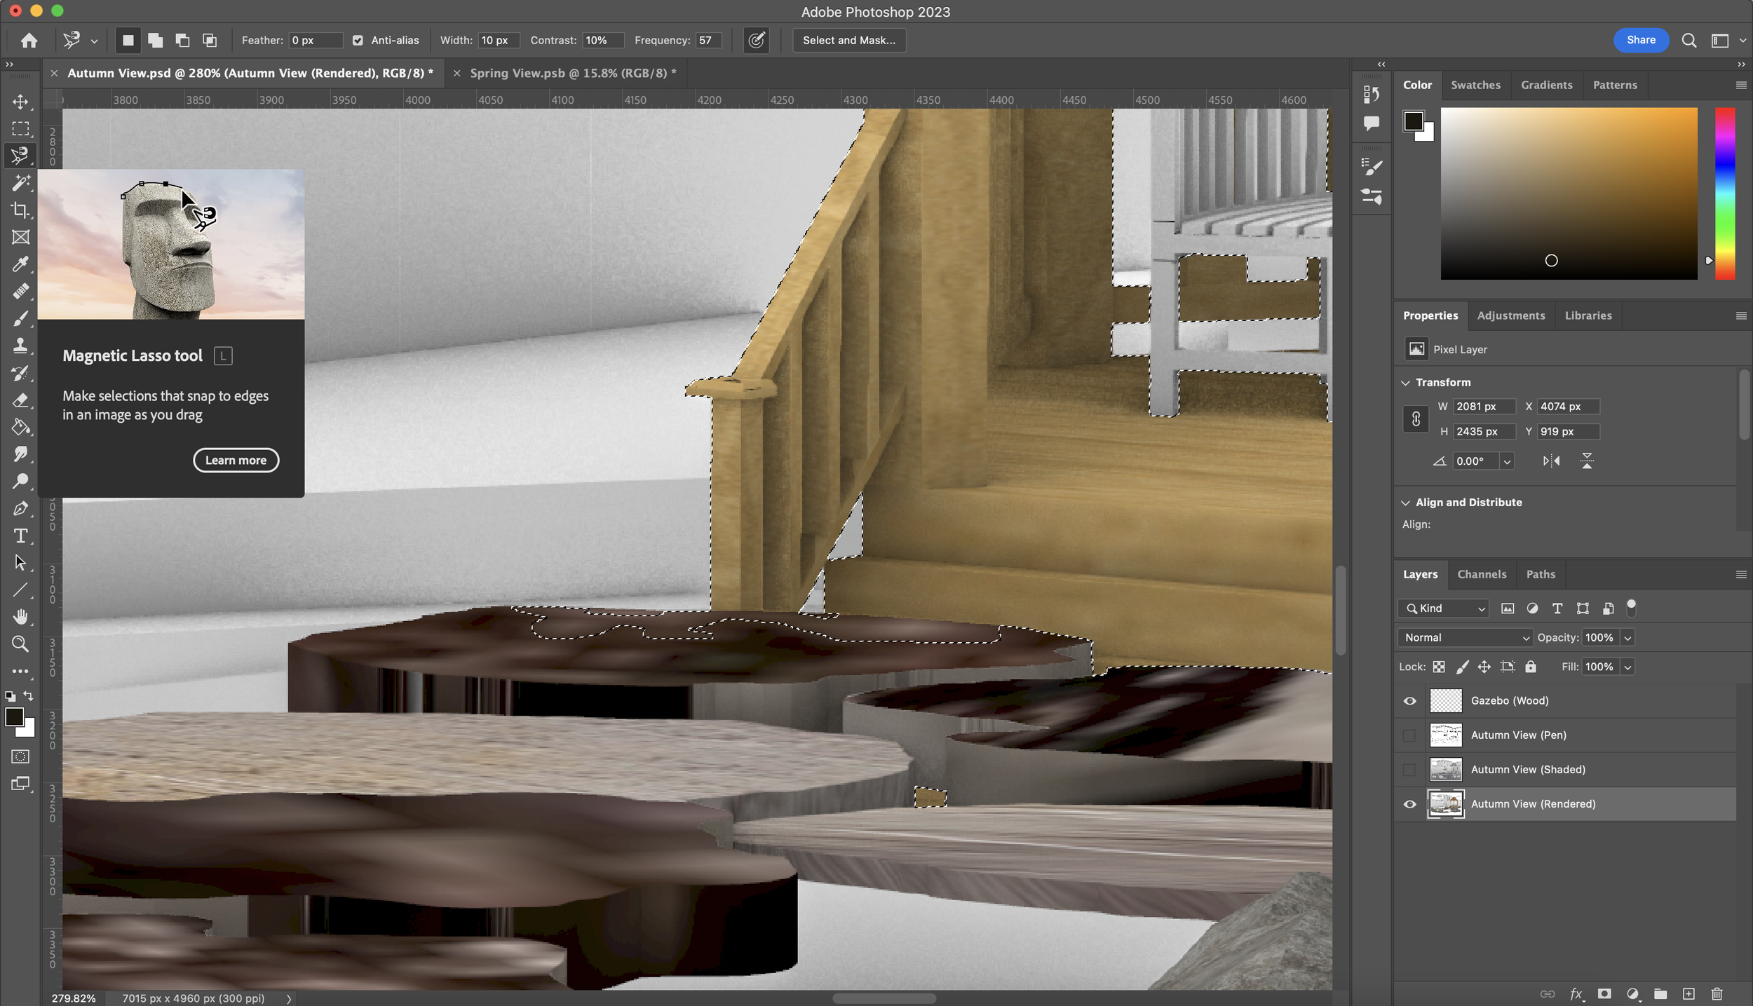Click foreground color swatch in Color panel
1753x1006 pixels.
[x=1413, y=121]
